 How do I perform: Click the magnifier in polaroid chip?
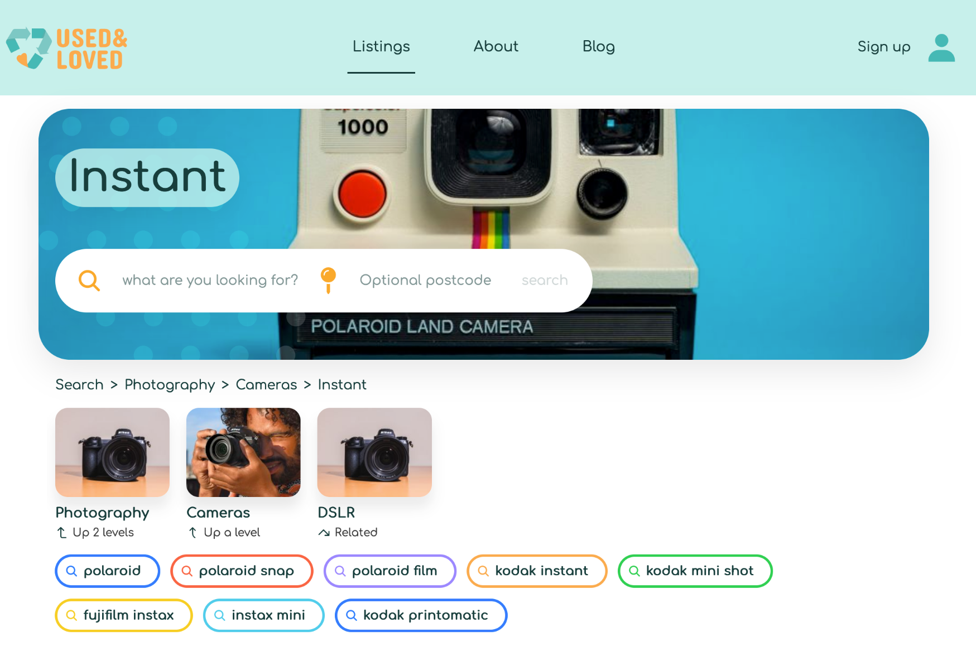click(71, 571)
